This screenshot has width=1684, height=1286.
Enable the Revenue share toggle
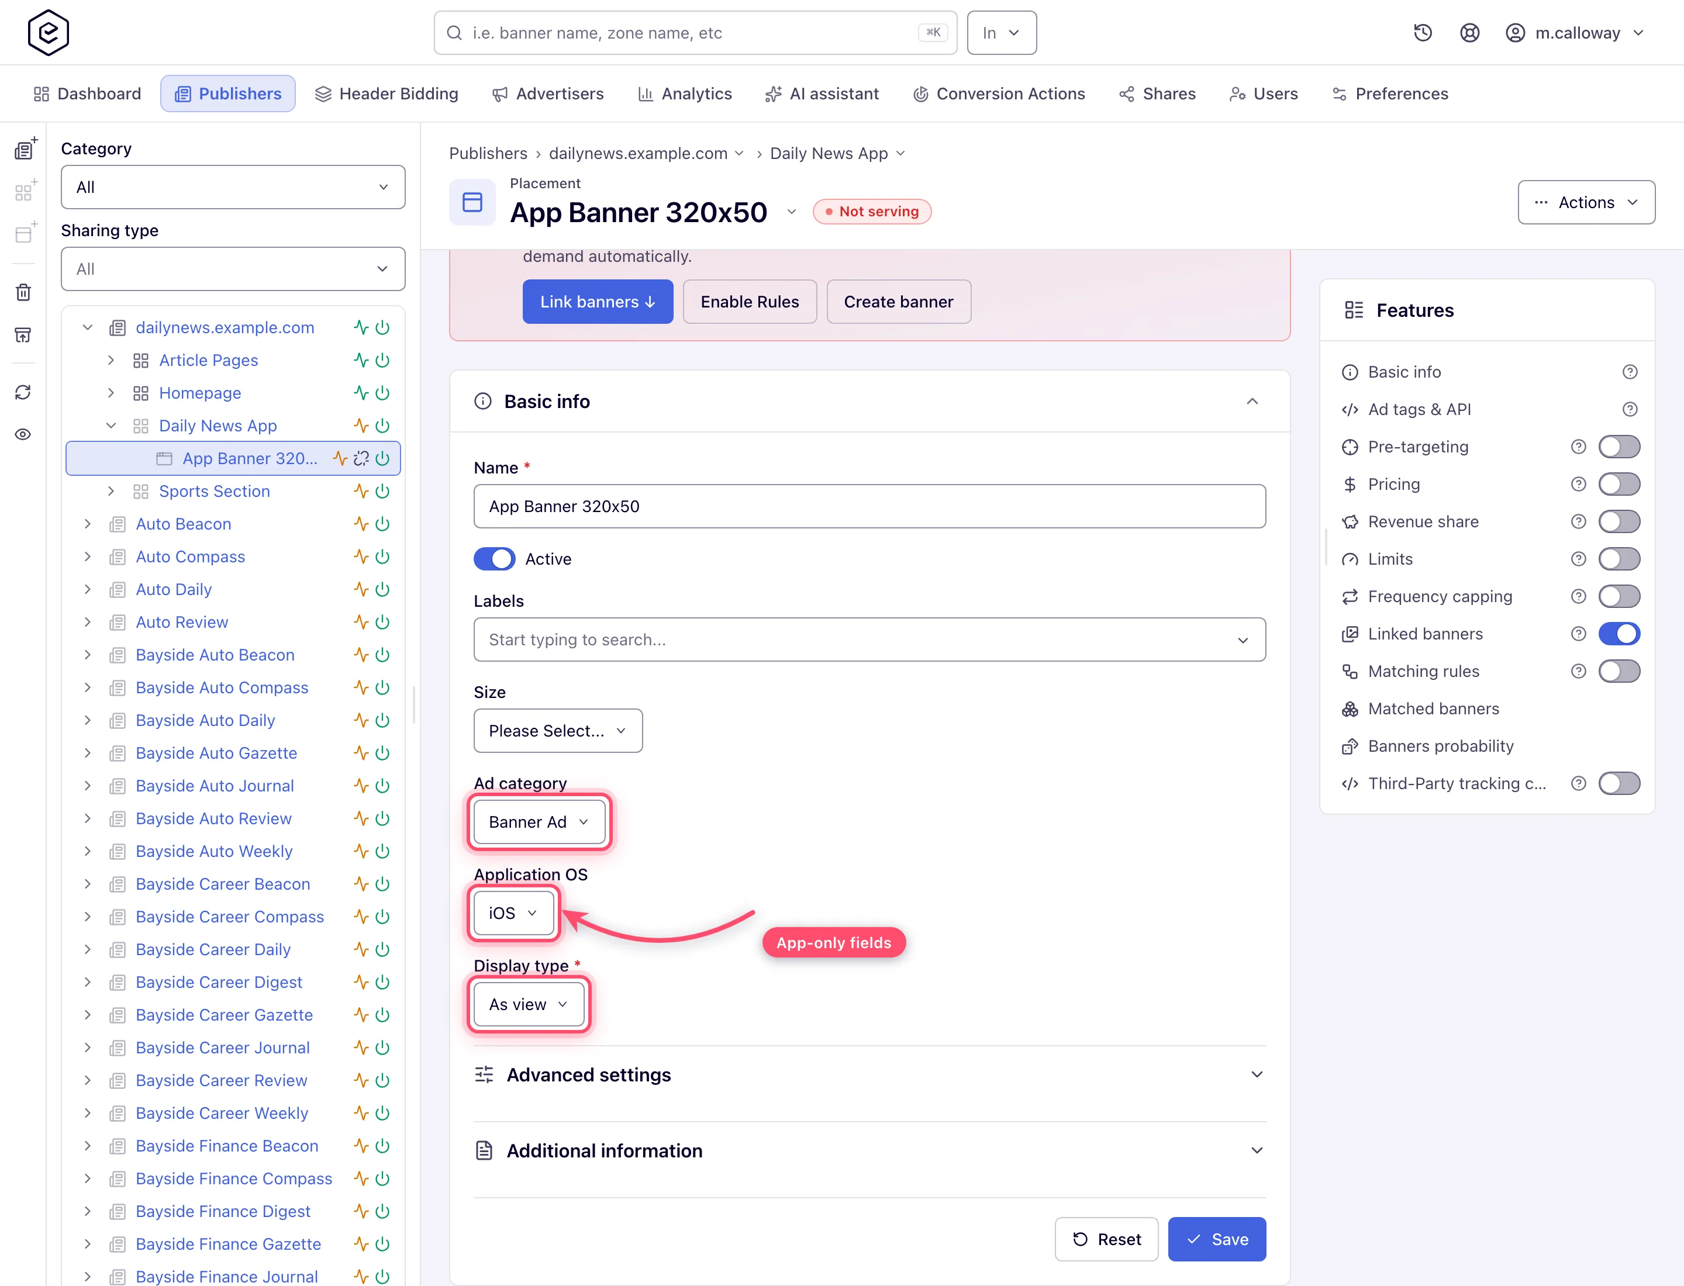[x=1619, y=521]
